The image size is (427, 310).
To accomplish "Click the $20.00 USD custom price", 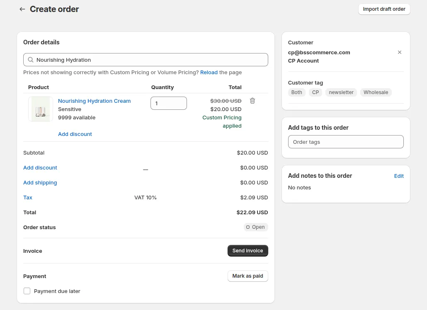I will click(x=226, y=109).
